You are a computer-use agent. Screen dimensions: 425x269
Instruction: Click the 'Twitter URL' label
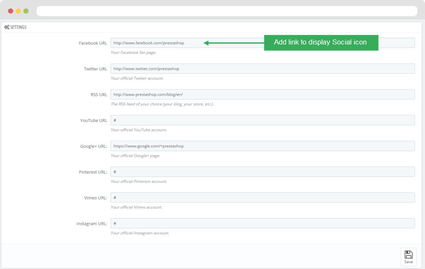[x=95, y=69]
